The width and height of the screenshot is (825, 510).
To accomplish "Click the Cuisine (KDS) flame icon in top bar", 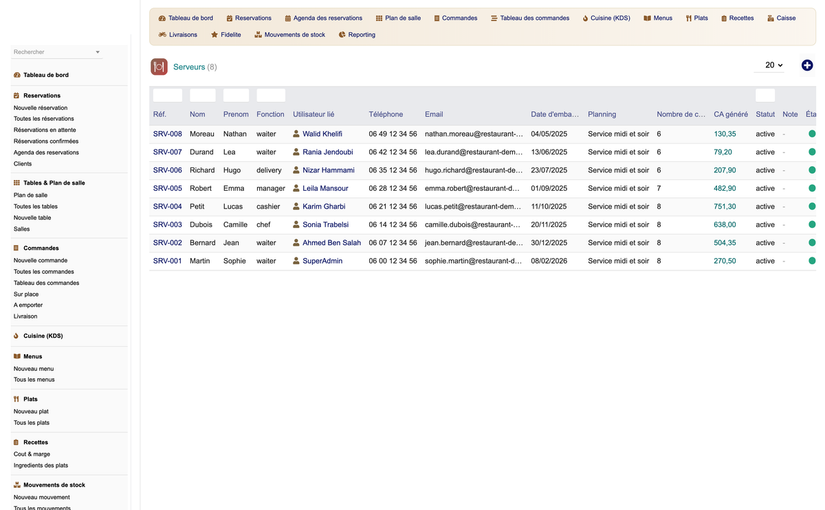I will [x=586, y=18].
